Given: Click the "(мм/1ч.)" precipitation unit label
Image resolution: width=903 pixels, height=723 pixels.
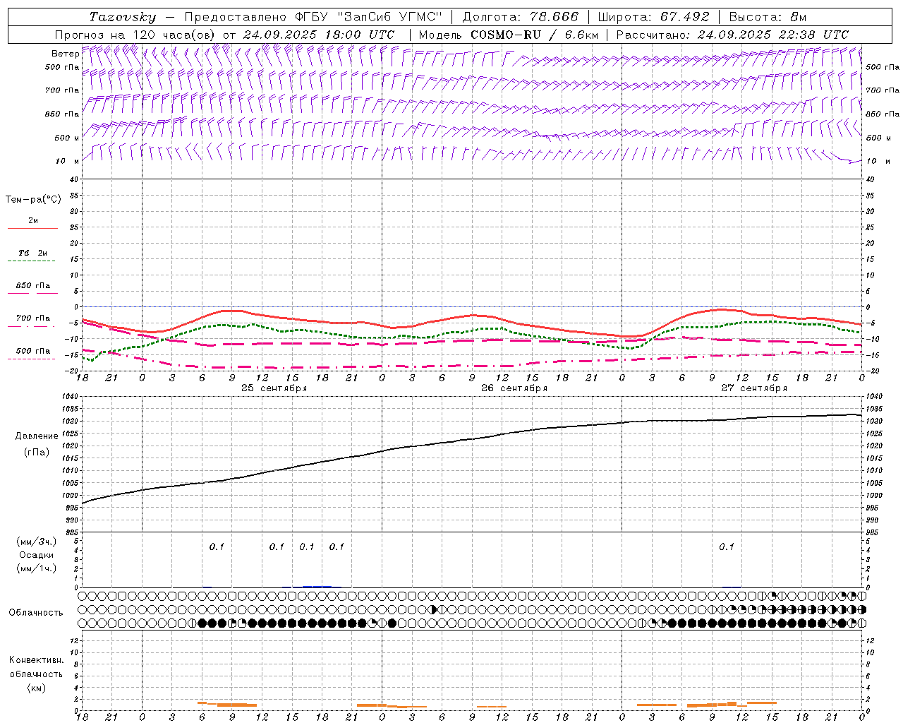Looking at the screenshot, I should coord(37,568).
